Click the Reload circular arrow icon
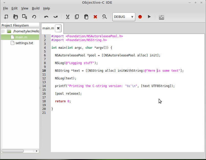The height and width of the screenshot is (160, 206). [34, 17]
